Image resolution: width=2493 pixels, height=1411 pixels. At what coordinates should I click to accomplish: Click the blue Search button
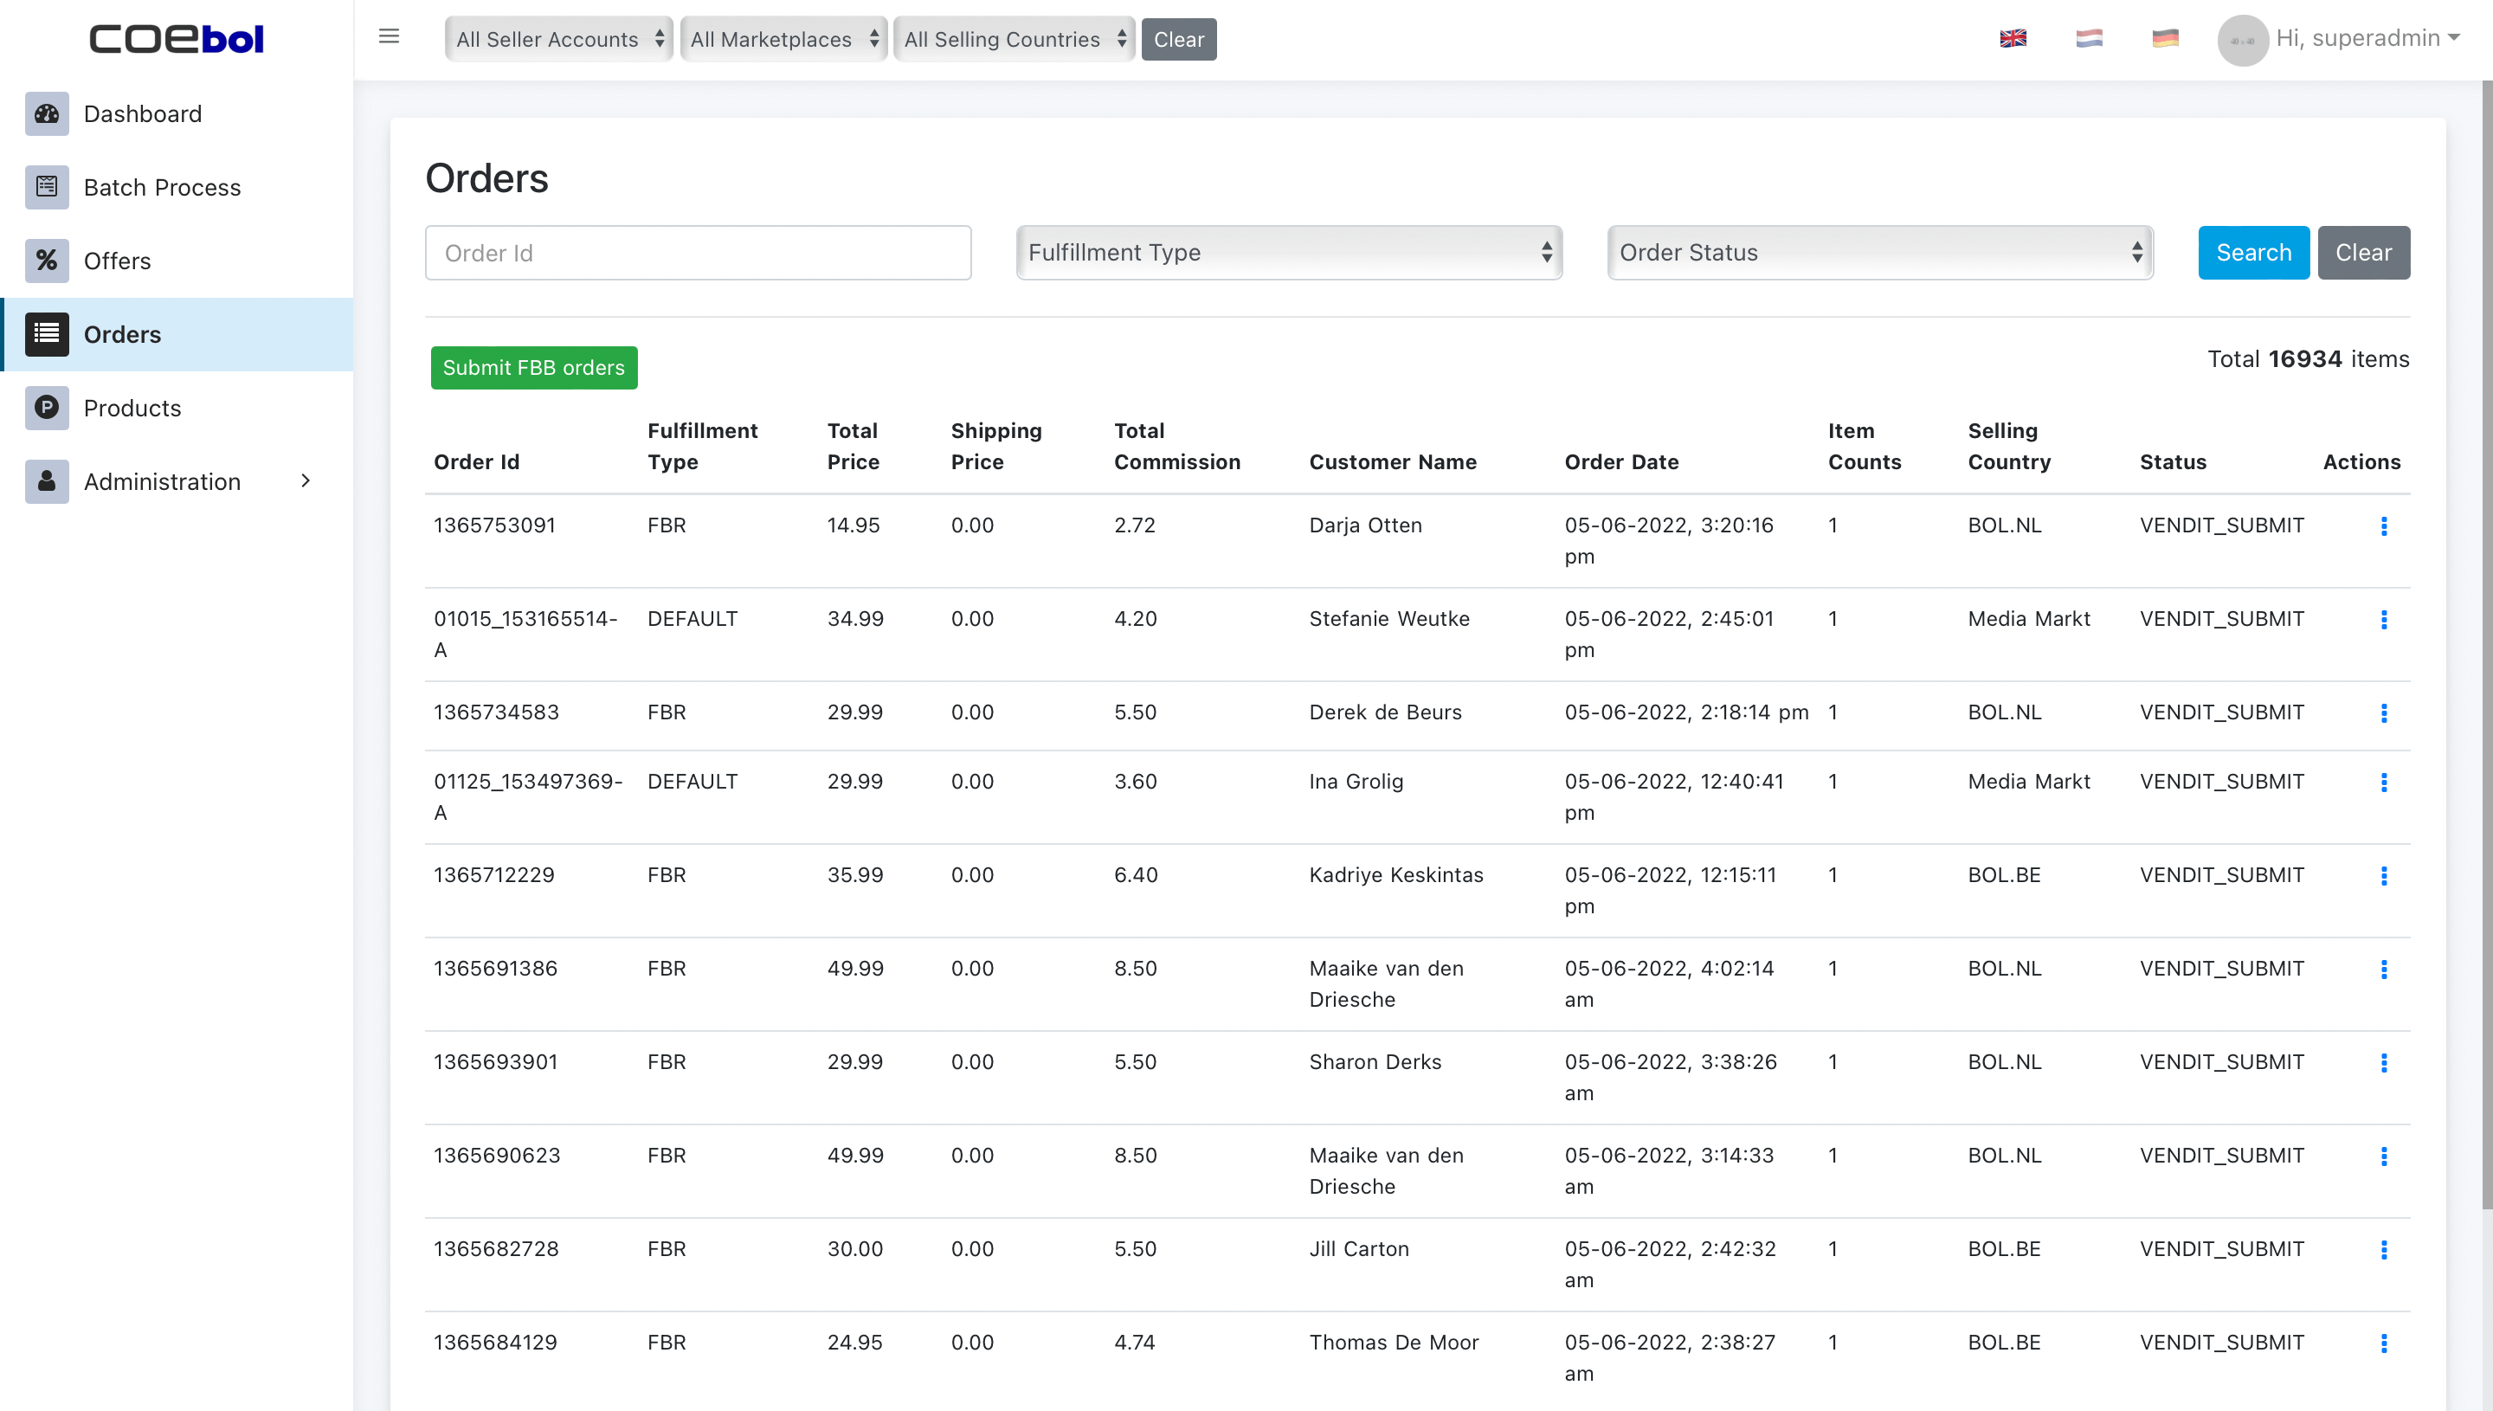[x=2254, y=253]
